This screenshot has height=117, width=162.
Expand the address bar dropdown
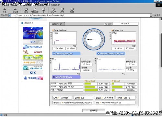click(151, 15)
